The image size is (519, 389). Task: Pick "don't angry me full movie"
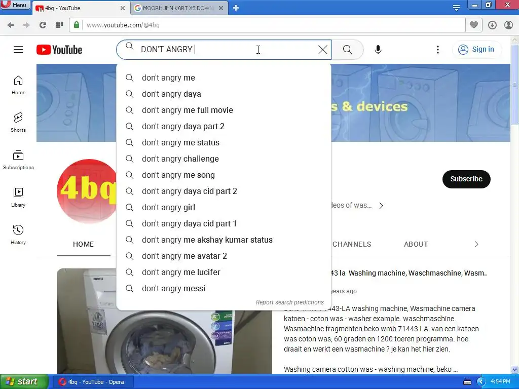(224, 110)
